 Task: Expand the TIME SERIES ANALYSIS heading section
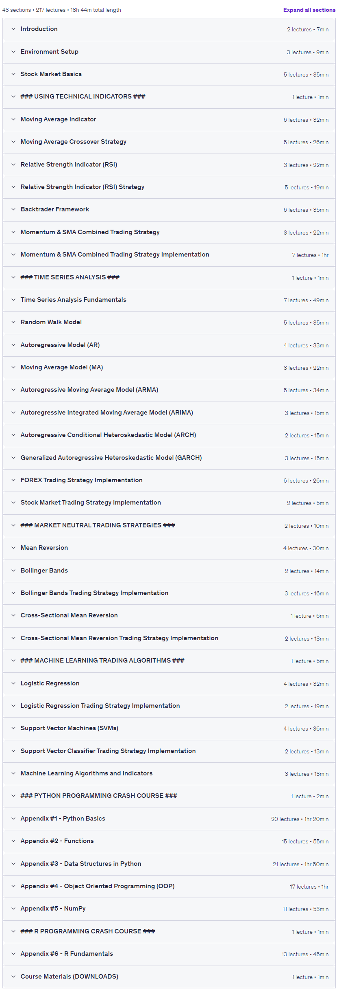point(169,277)
